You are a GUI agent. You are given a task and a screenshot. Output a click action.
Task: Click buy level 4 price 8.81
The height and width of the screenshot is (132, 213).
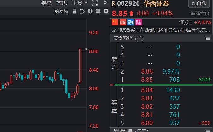coord(147,115)
